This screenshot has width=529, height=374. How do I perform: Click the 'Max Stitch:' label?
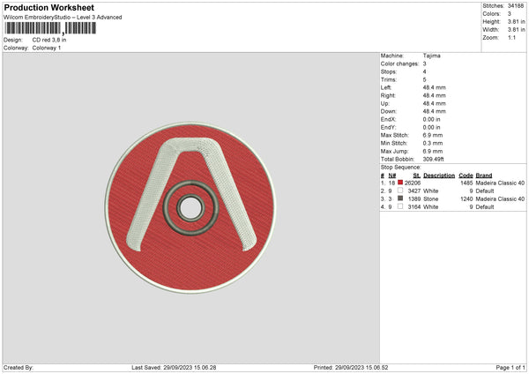(395, 135)
